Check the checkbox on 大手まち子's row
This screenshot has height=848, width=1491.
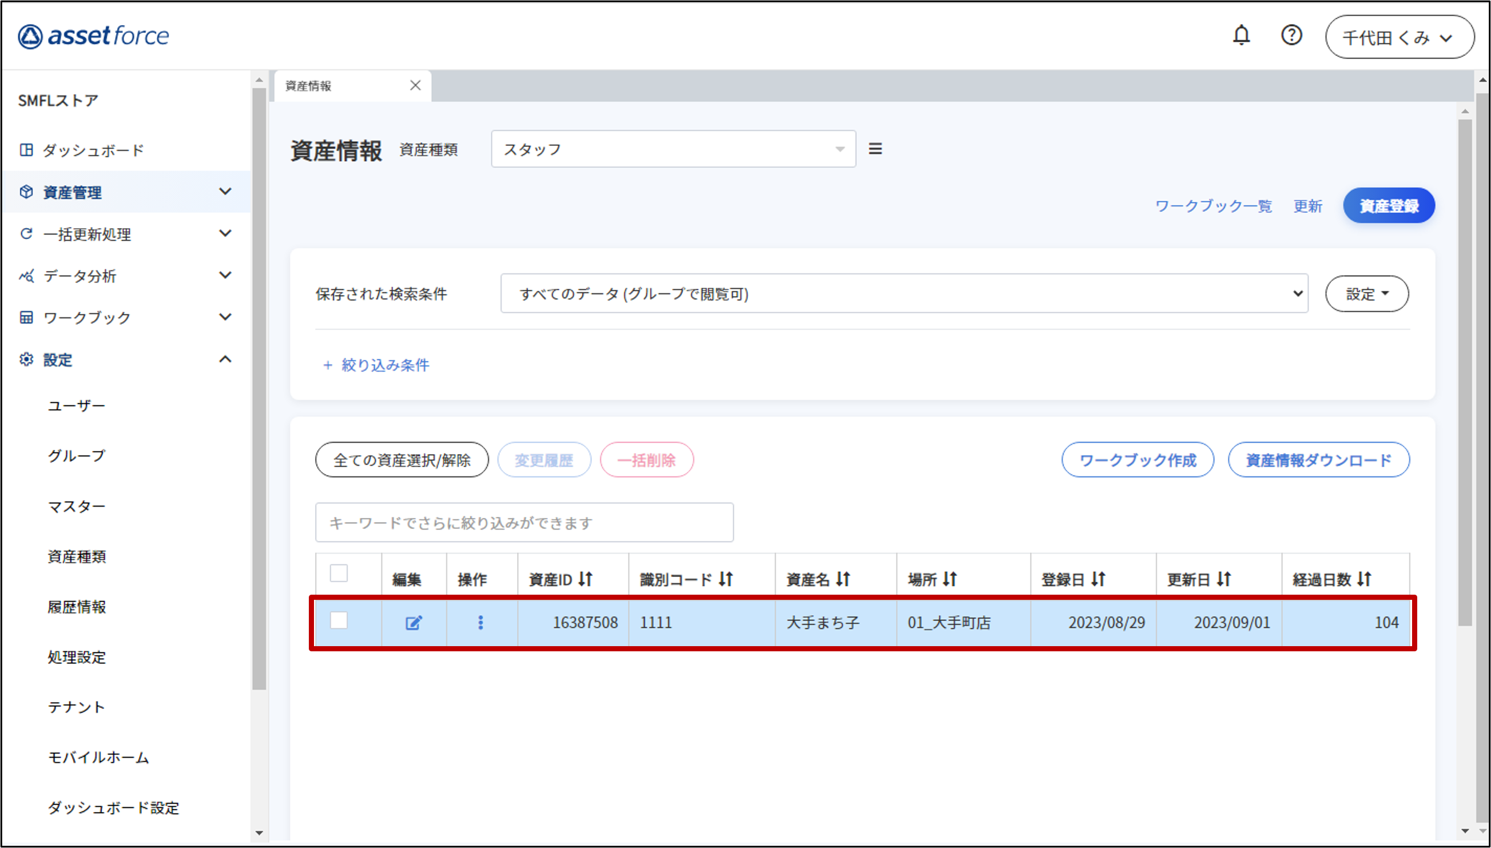point(340,622)
